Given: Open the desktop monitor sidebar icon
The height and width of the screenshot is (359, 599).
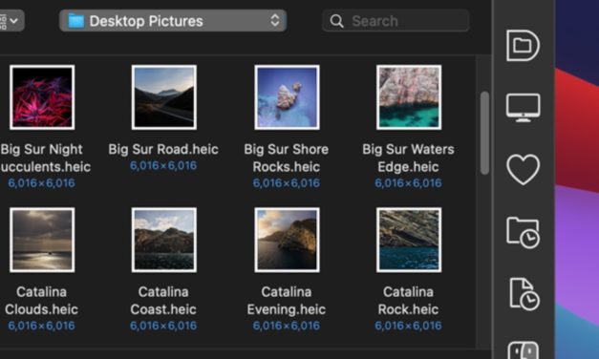Looking at the screenshot, I should click(x=523, y=108).
